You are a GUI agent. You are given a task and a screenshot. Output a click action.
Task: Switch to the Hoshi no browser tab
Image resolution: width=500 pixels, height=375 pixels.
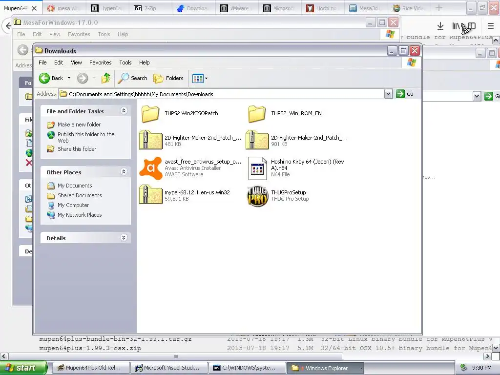pos(322,8)
